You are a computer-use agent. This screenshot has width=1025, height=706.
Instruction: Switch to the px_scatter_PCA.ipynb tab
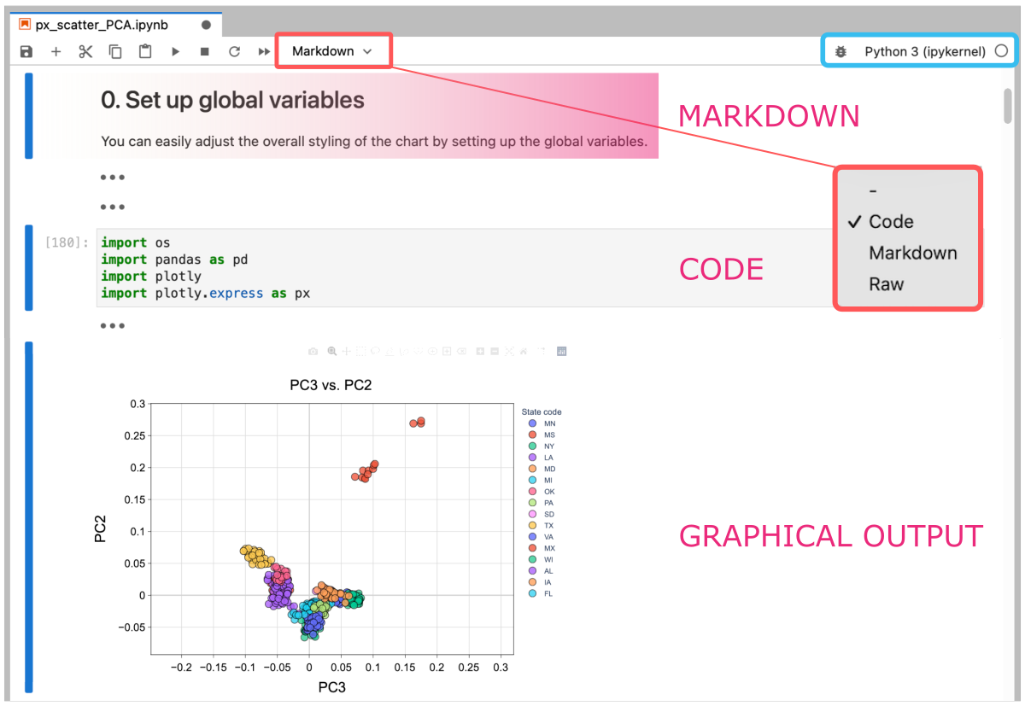coord(114,25)
